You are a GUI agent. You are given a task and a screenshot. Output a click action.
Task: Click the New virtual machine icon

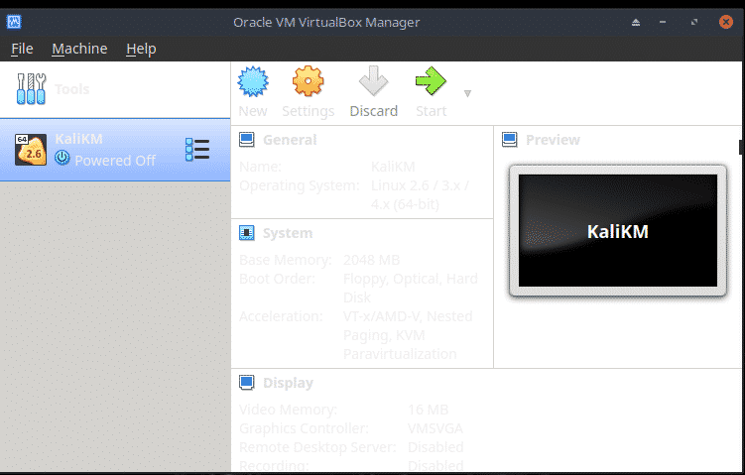coord(253,81)
